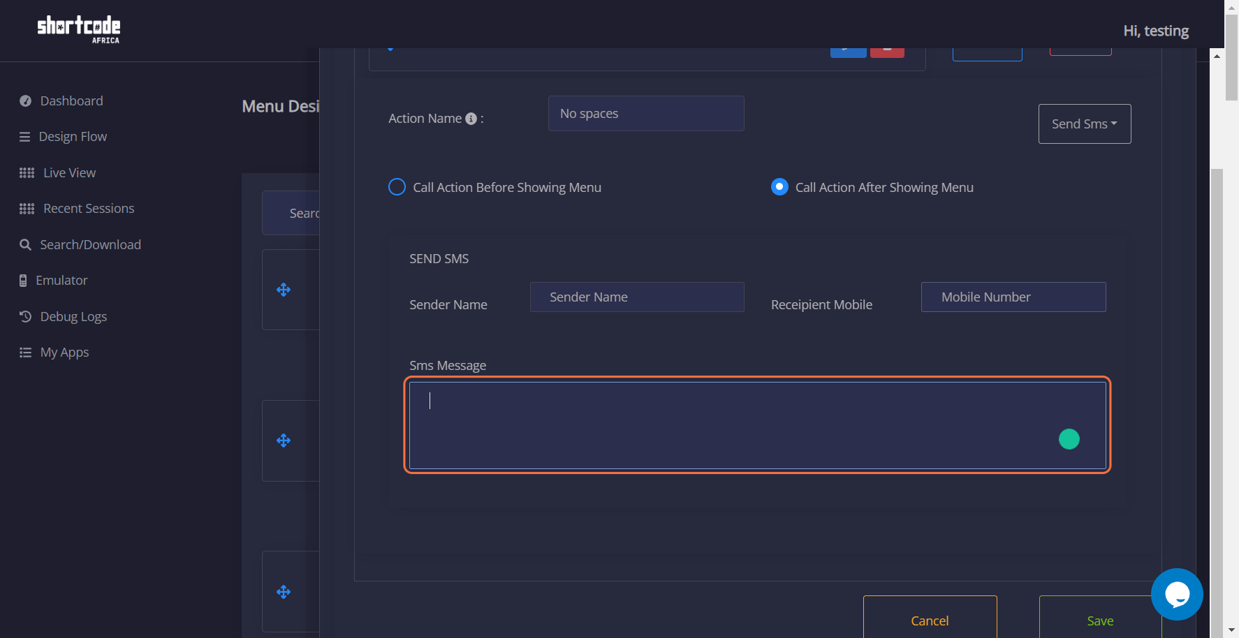Screen dimensions: 1239x638
Task: Open the chat support bubble
Action: tap(1177, 594)
